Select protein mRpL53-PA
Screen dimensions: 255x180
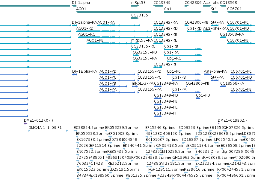coord(143,83)
